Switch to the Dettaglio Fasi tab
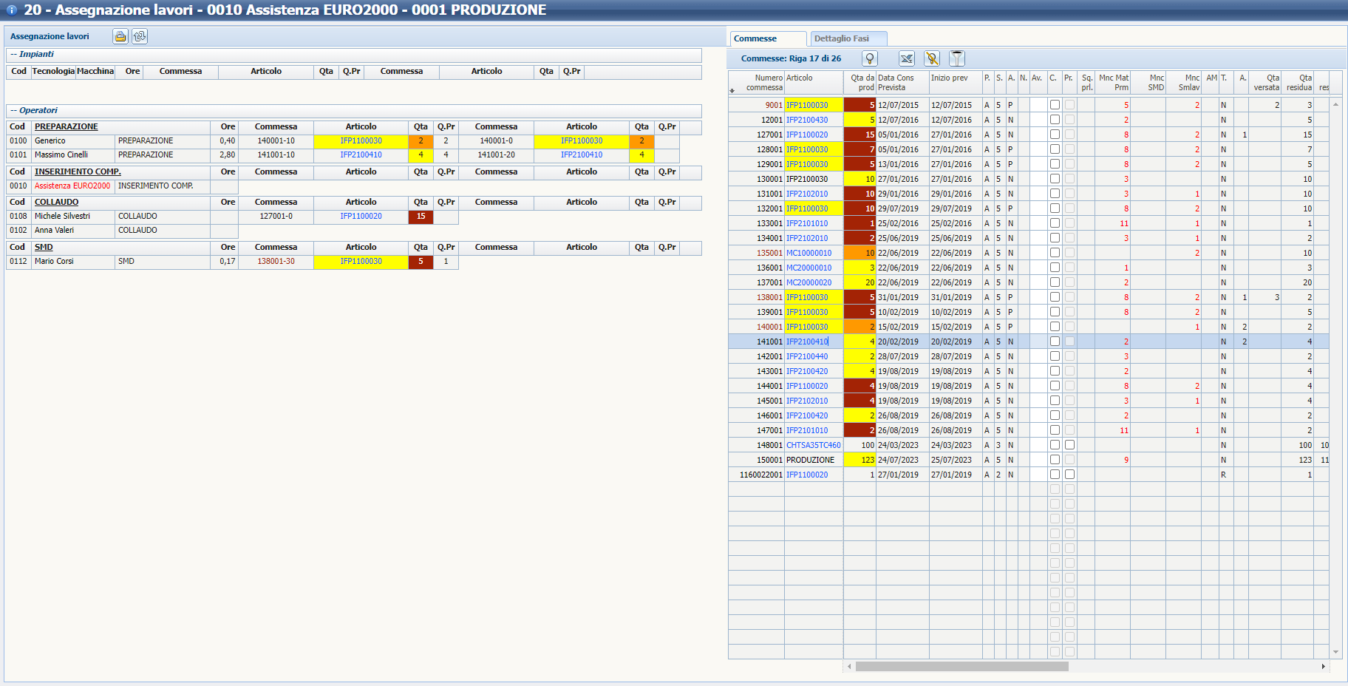This screenshot has height=686, width=1348. (x=842, y=38)
